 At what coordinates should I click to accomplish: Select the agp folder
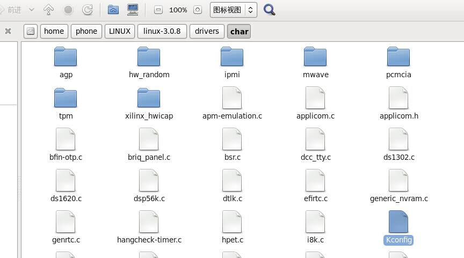(x=66, y=62)
